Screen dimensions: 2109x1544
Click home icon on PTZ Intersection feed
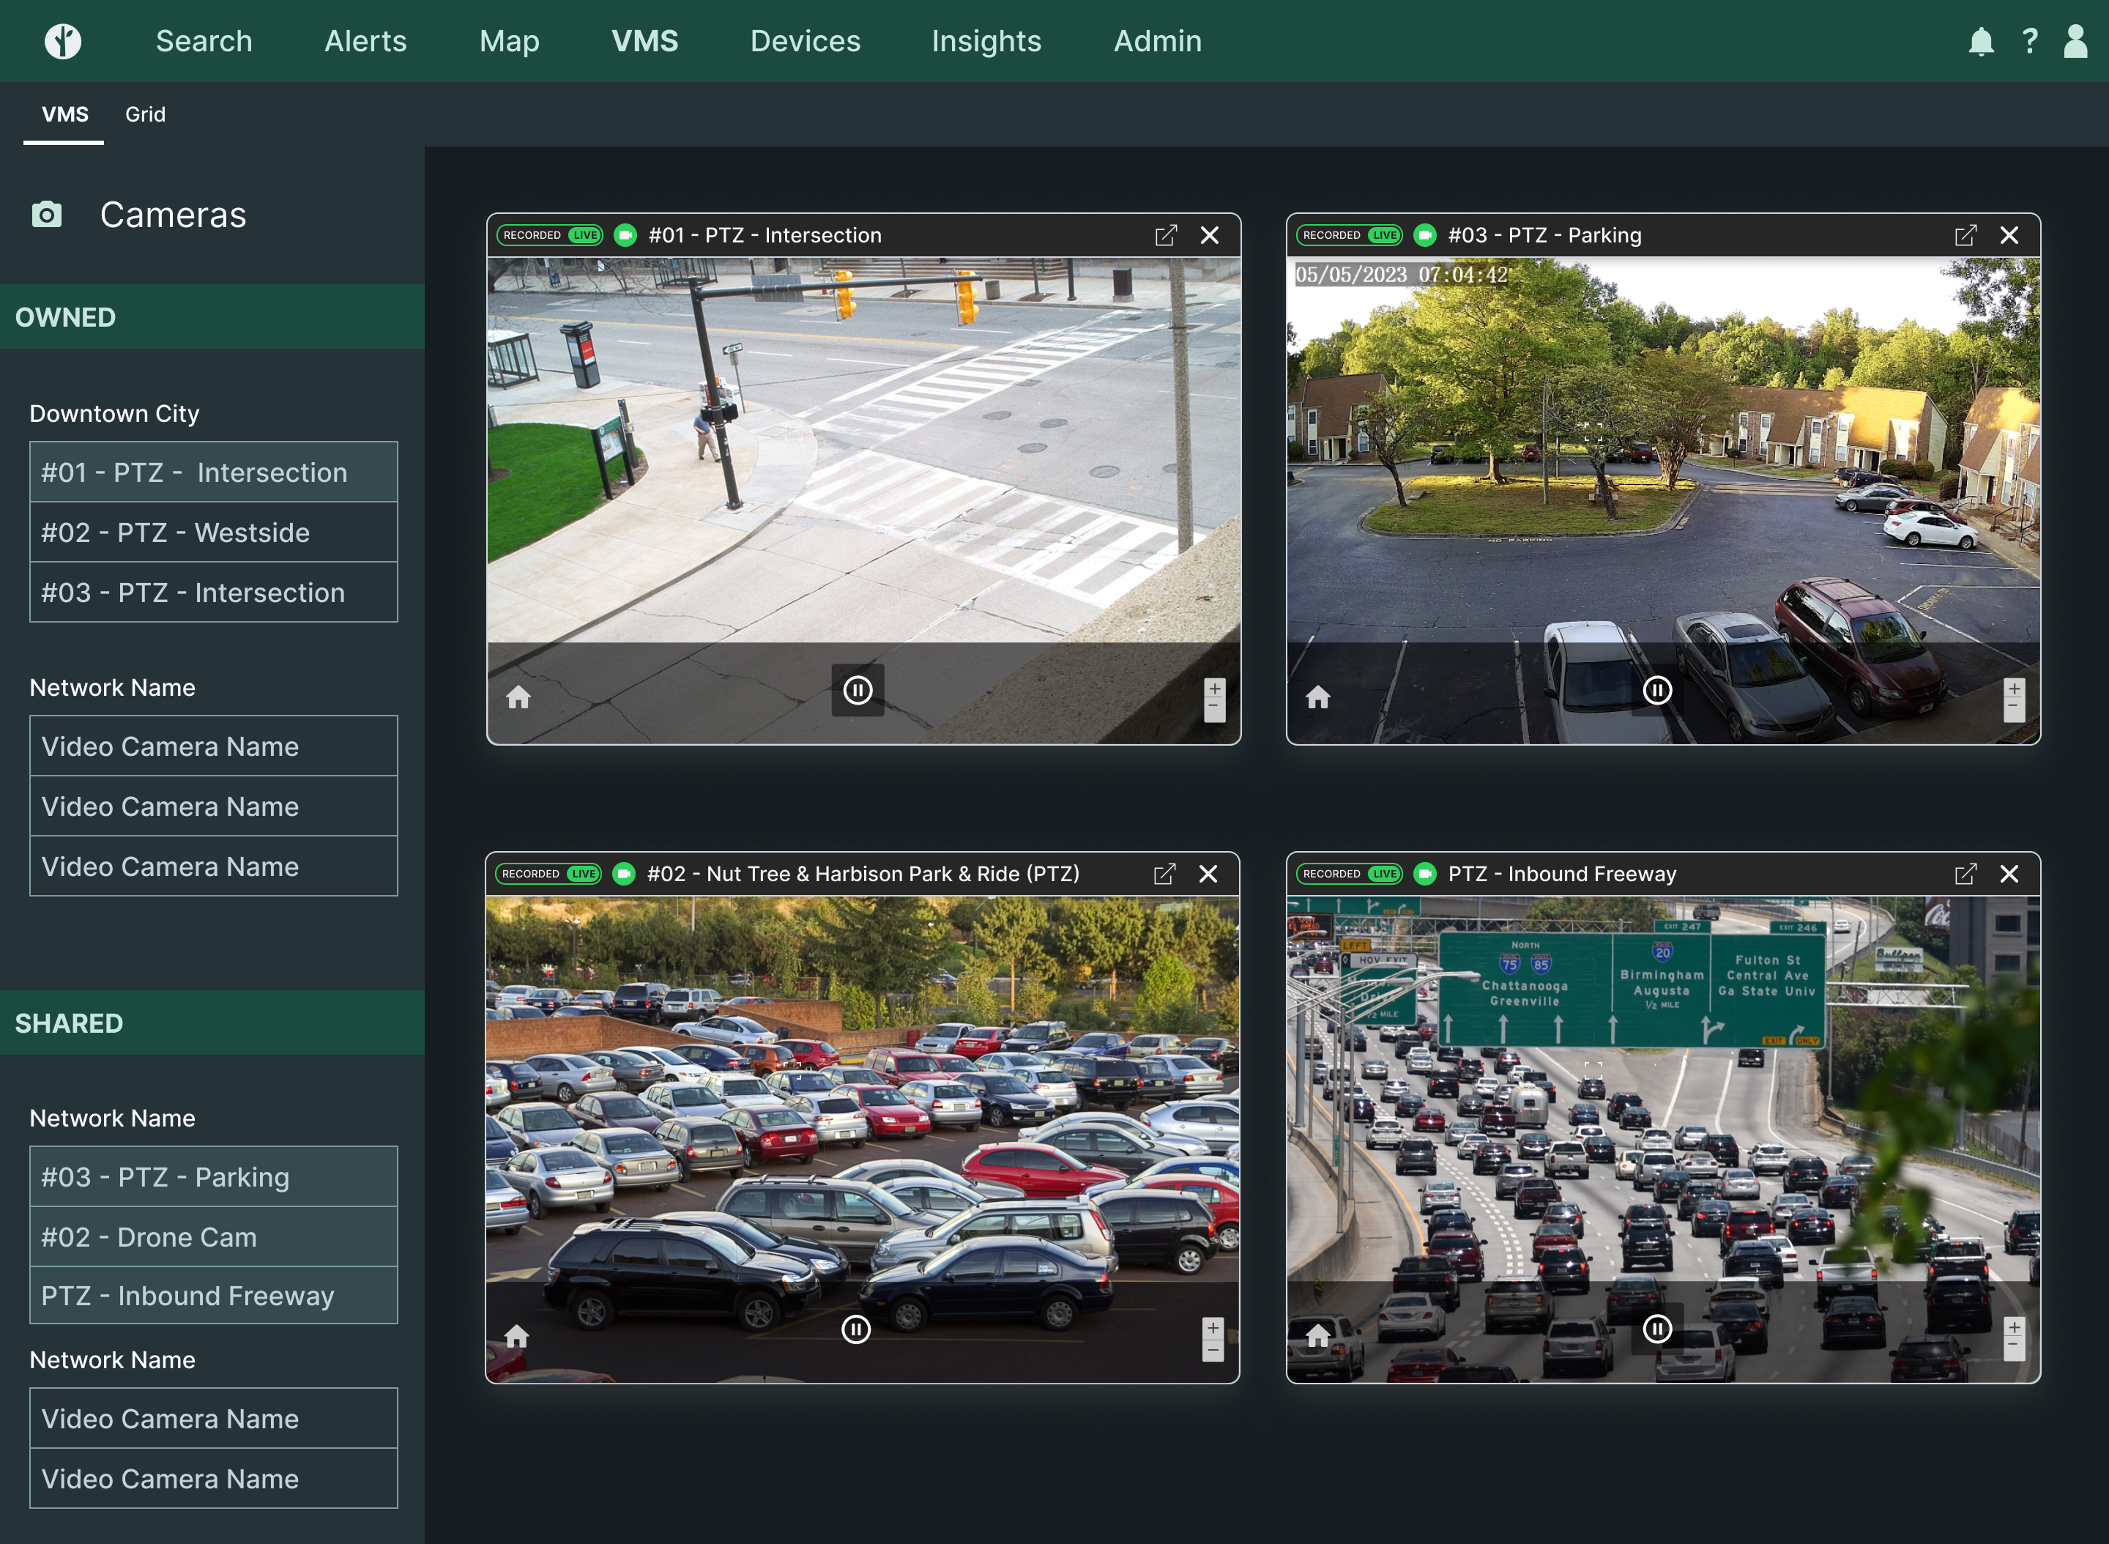pos(521,691)
